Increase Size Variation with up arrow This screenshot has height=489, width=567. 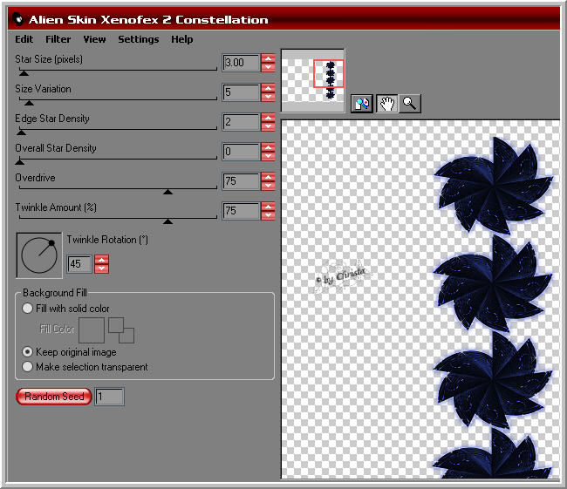point(268,88)
